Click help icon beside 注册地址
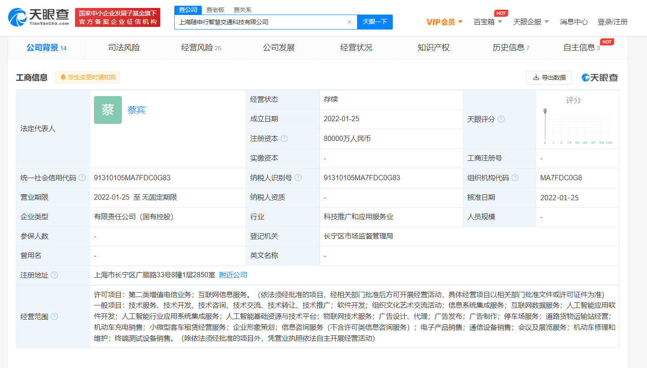 pyautogui.click(x=54, y=275)
